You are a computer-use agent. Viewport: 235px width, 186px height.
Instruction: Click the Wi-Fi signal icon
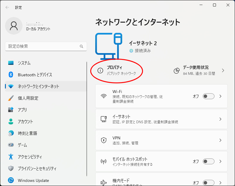point(103,96)
